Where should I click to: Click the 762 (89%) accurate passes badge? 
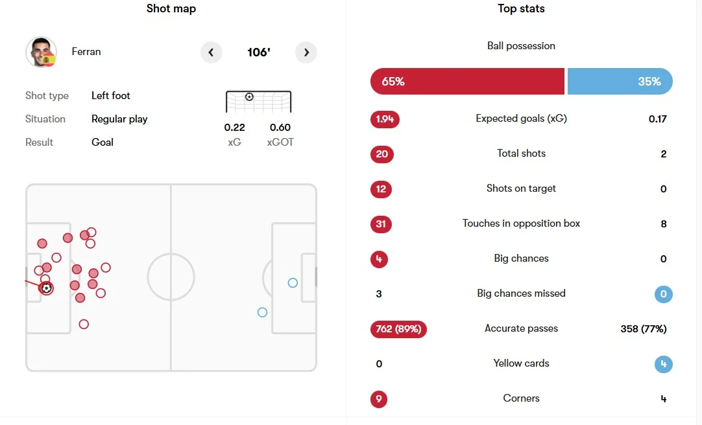coord(398,329)
